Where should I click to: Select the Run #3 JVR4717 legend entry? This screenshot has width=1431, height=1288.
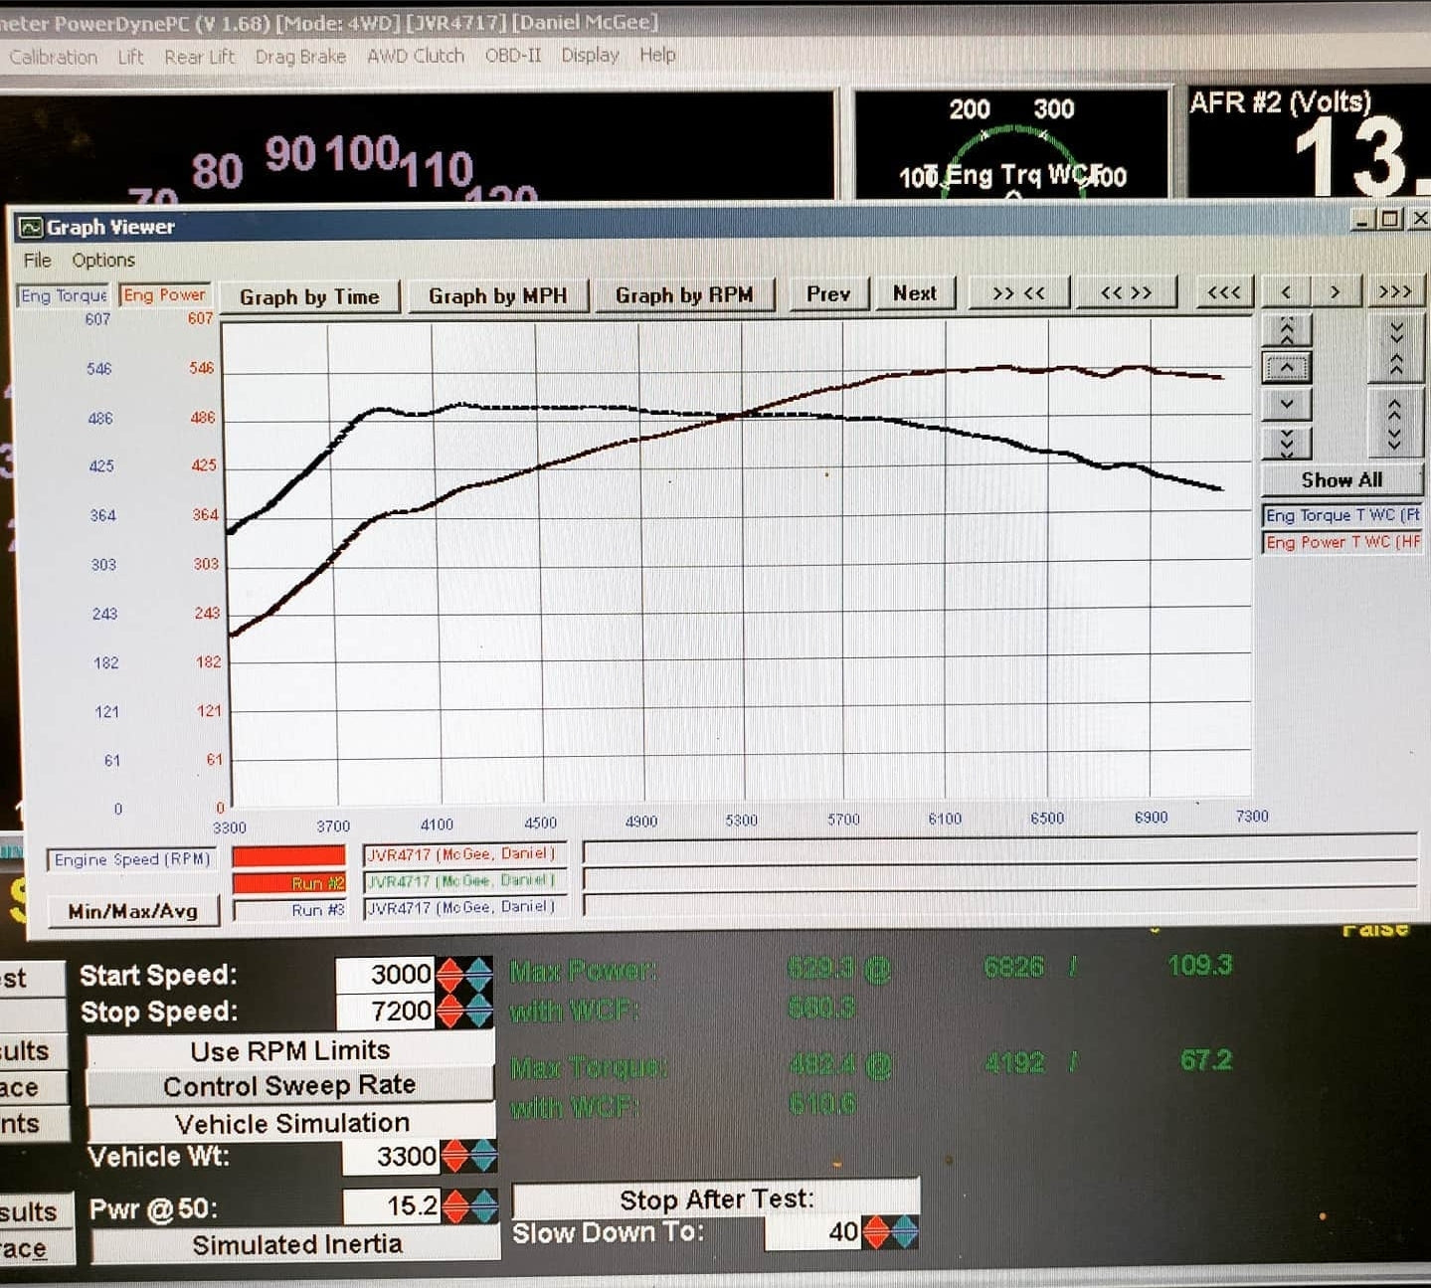(462, 906)
